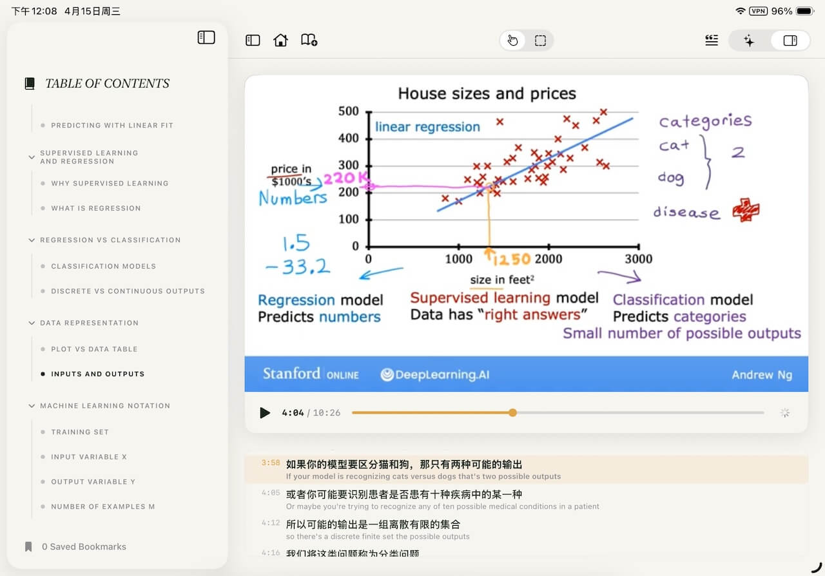The width and height of the screenshot is (825, 576).
Task: Select the screenshot selection tool
Action: [x=539, y=40]
